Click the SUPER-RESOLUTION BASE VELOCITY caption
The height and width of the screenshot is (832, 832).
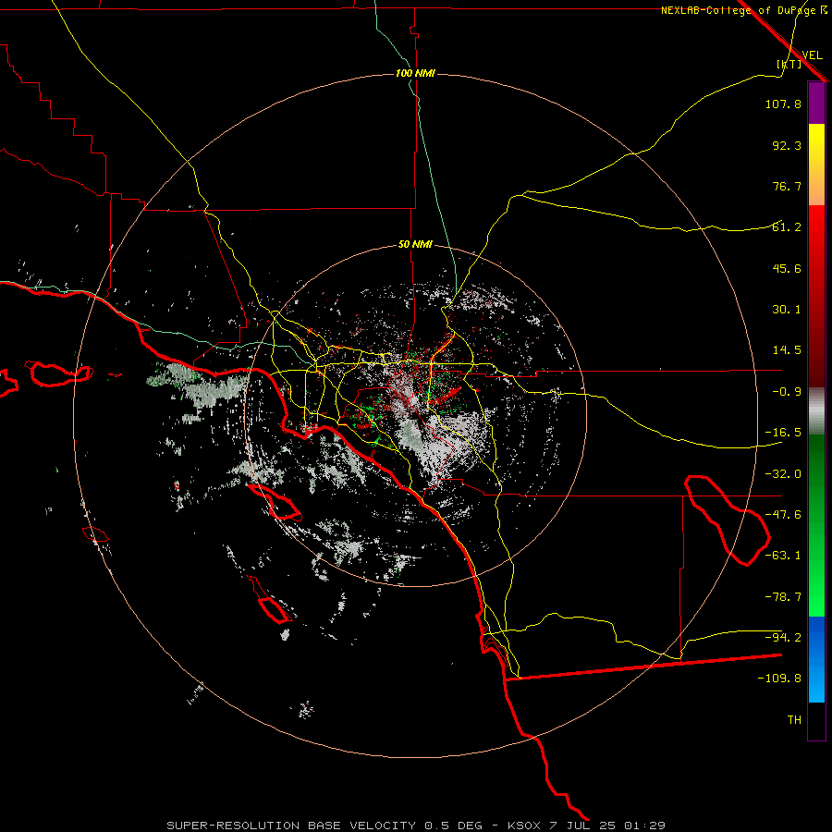point(291,826)
